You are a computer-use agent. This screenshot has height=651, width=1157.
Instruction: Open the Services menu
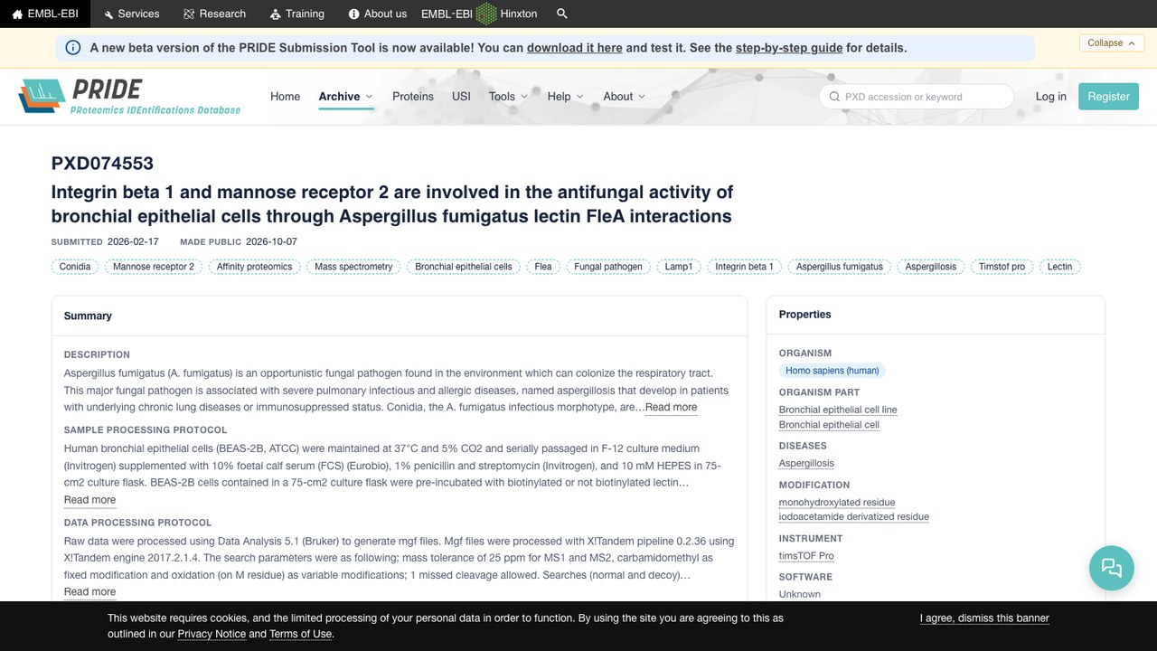coord(131,14)
